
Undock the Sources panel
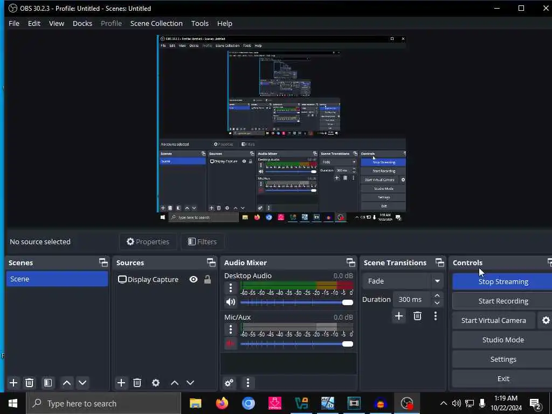click(211, 263)
